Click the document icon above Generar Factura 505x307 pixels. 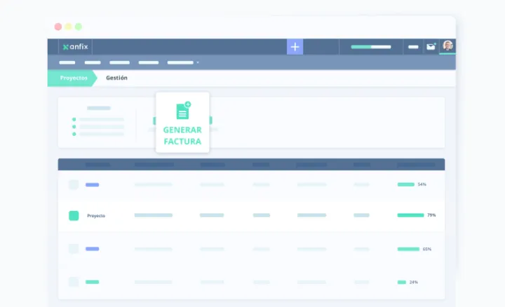coord(183,111)
